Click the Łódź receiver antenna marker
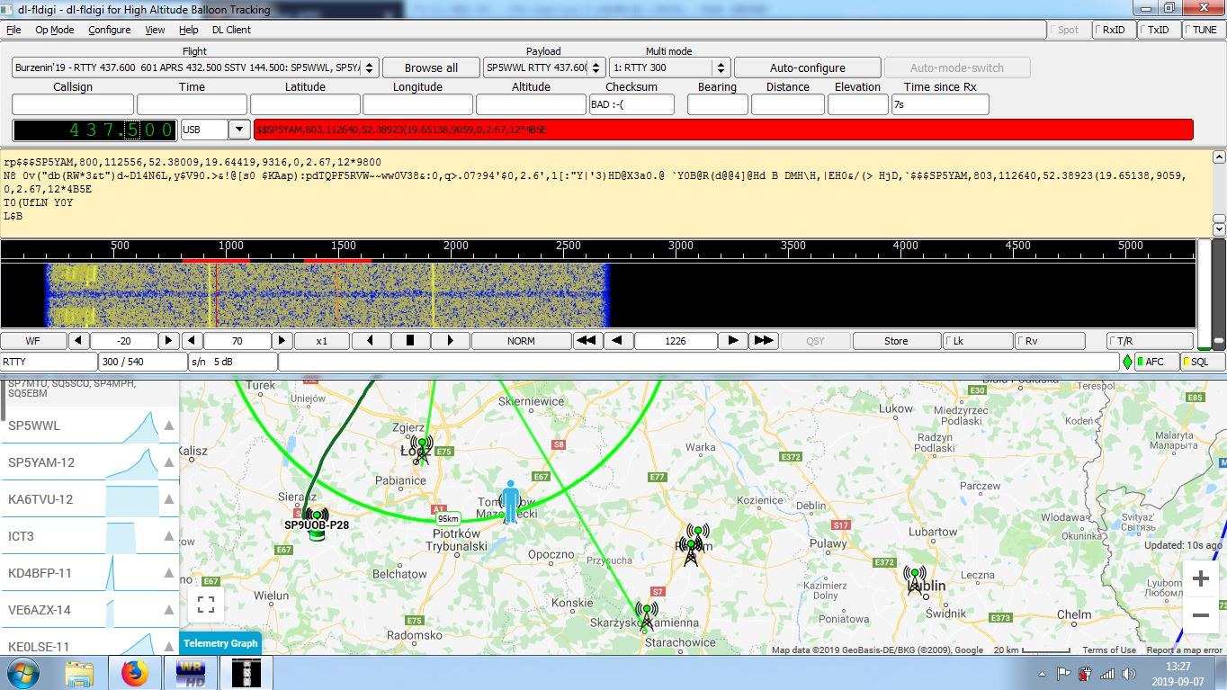 click(x=421, y=449)
